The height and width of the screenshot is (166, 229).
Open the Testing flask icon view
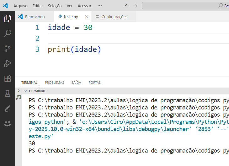tap(7, 93)
